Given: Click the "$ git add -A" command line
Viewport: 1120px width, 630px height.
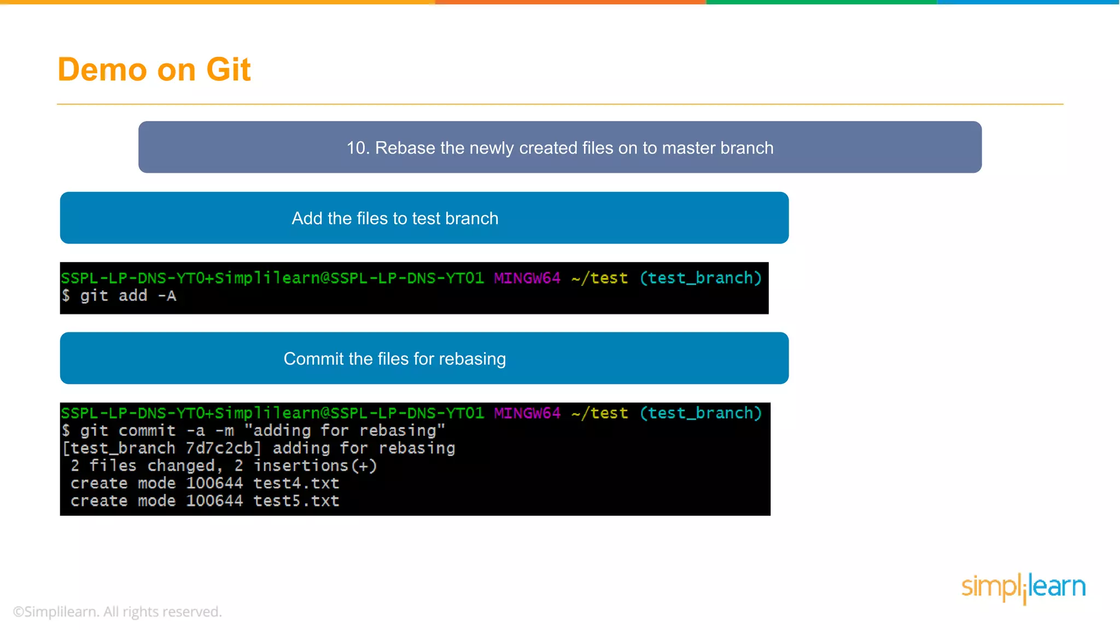Looking at the screenshot, I should [x=119, y=296].
